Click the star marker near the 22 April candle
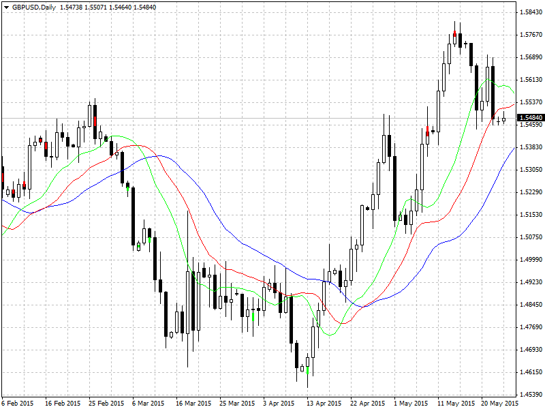Image resolution: width=545 pixels, height=409 pixels. [x=367, y=209]
